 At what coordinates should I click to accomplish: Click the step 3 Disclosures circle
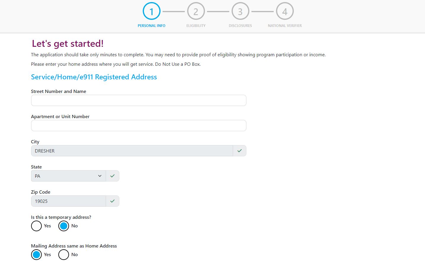240,11
